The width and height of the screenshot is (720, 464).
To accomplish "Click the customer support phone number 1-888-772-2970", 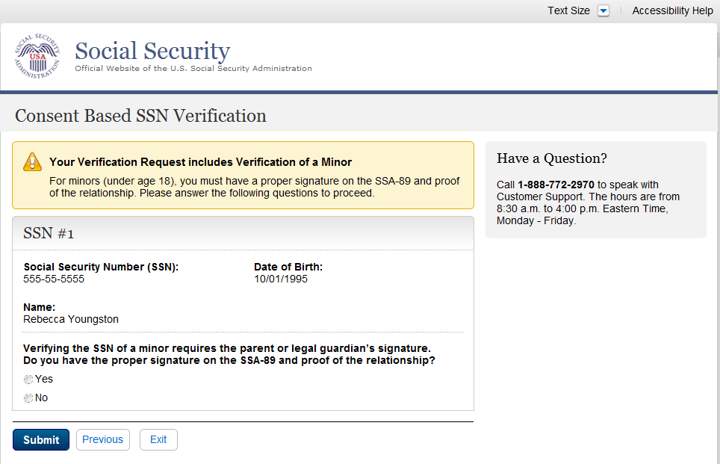I will 556,185.
